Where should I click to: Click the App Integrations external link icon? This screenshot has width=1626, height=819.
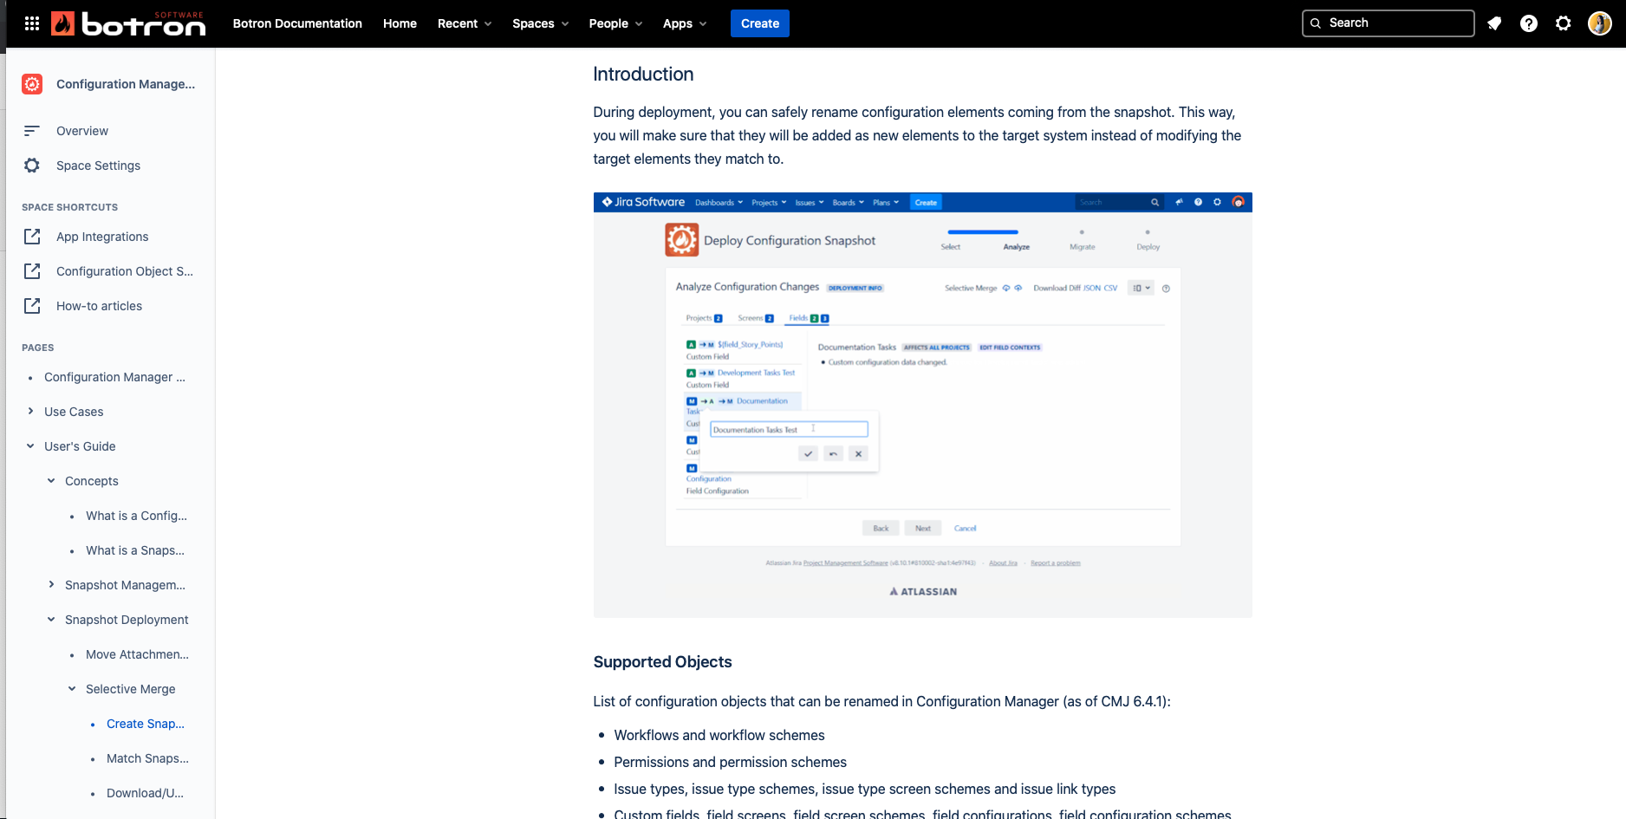32,237
